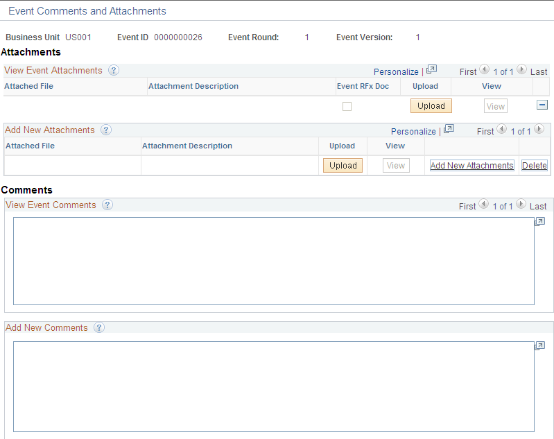Personalize the Add New Attachments grid
The width and height of the screenshot is (554, 439).
click(413, 132)
